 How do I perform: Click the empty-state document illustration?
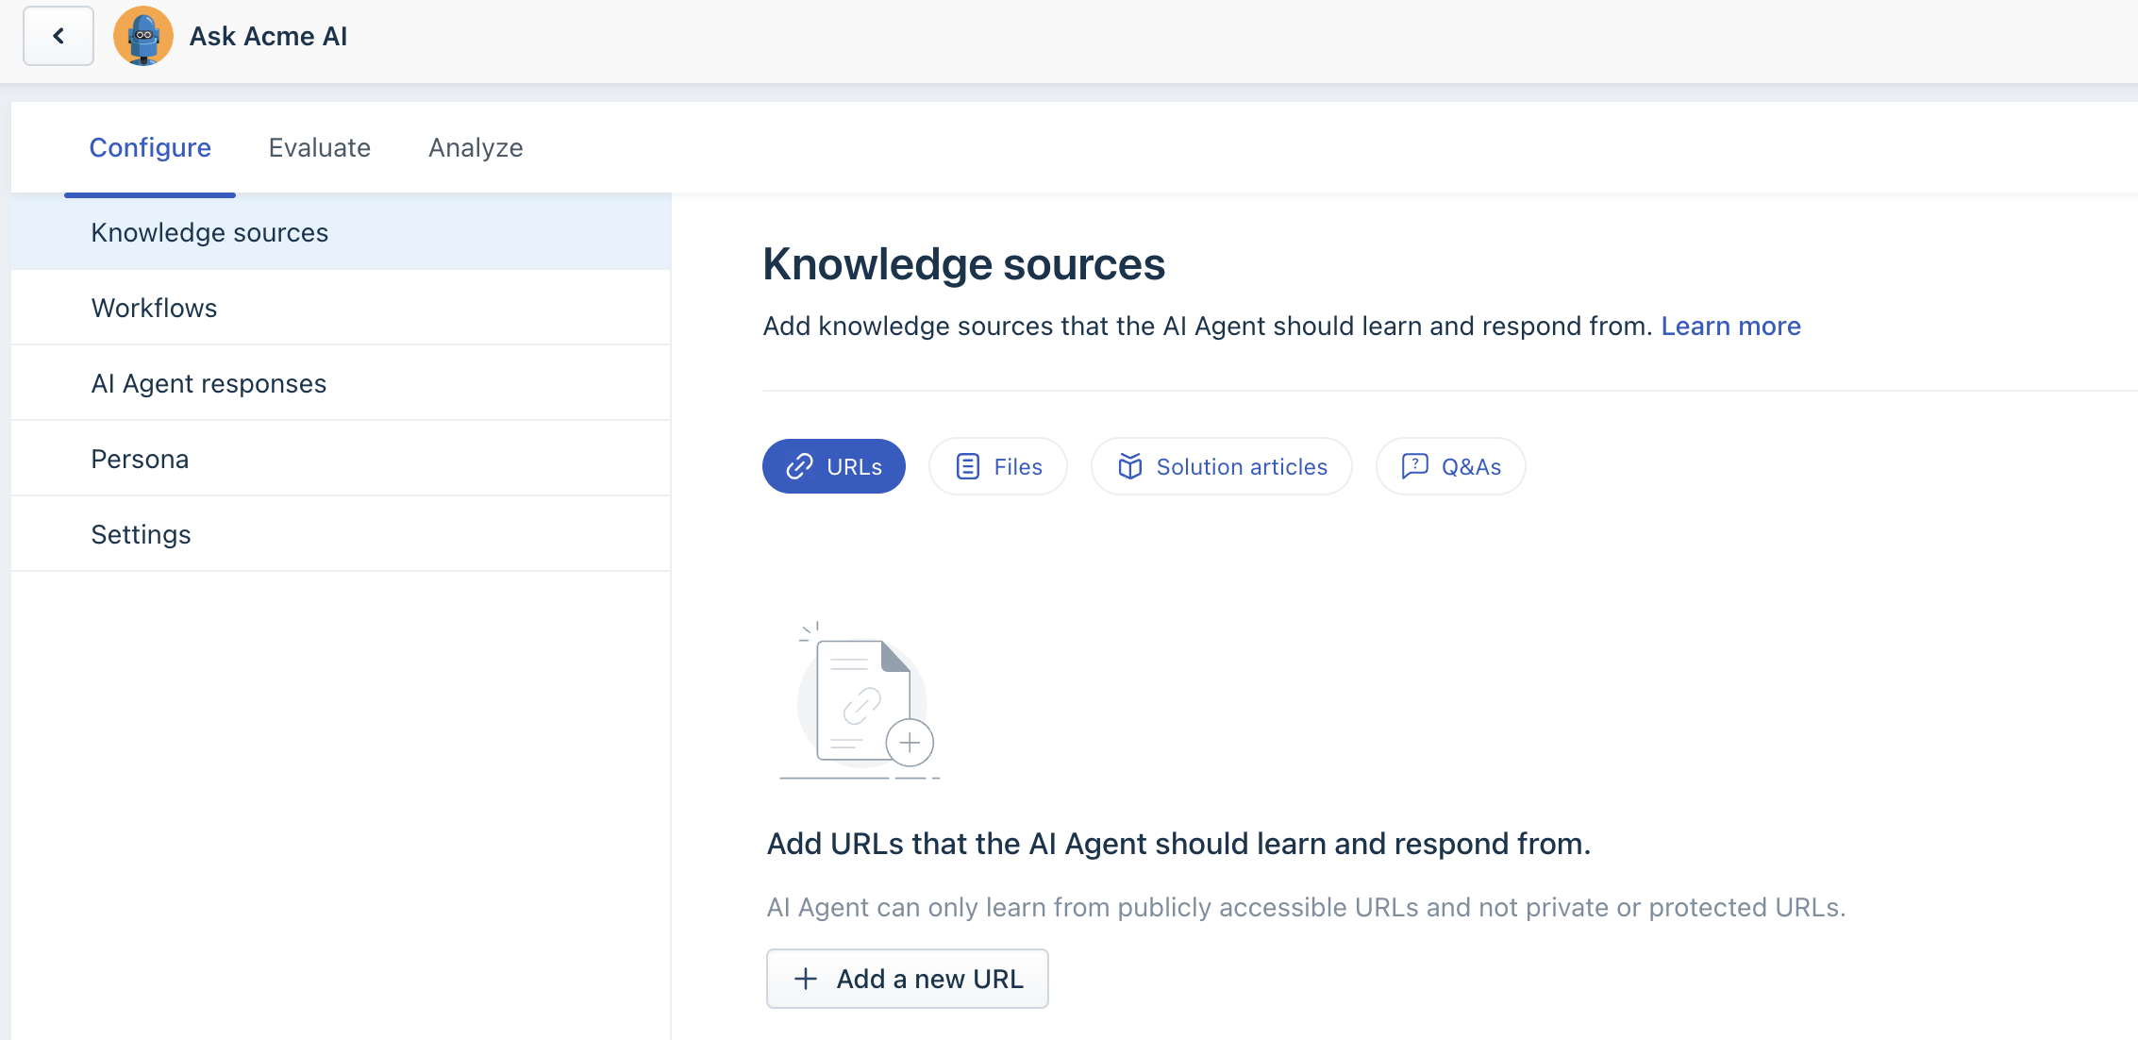click(860, 701)
